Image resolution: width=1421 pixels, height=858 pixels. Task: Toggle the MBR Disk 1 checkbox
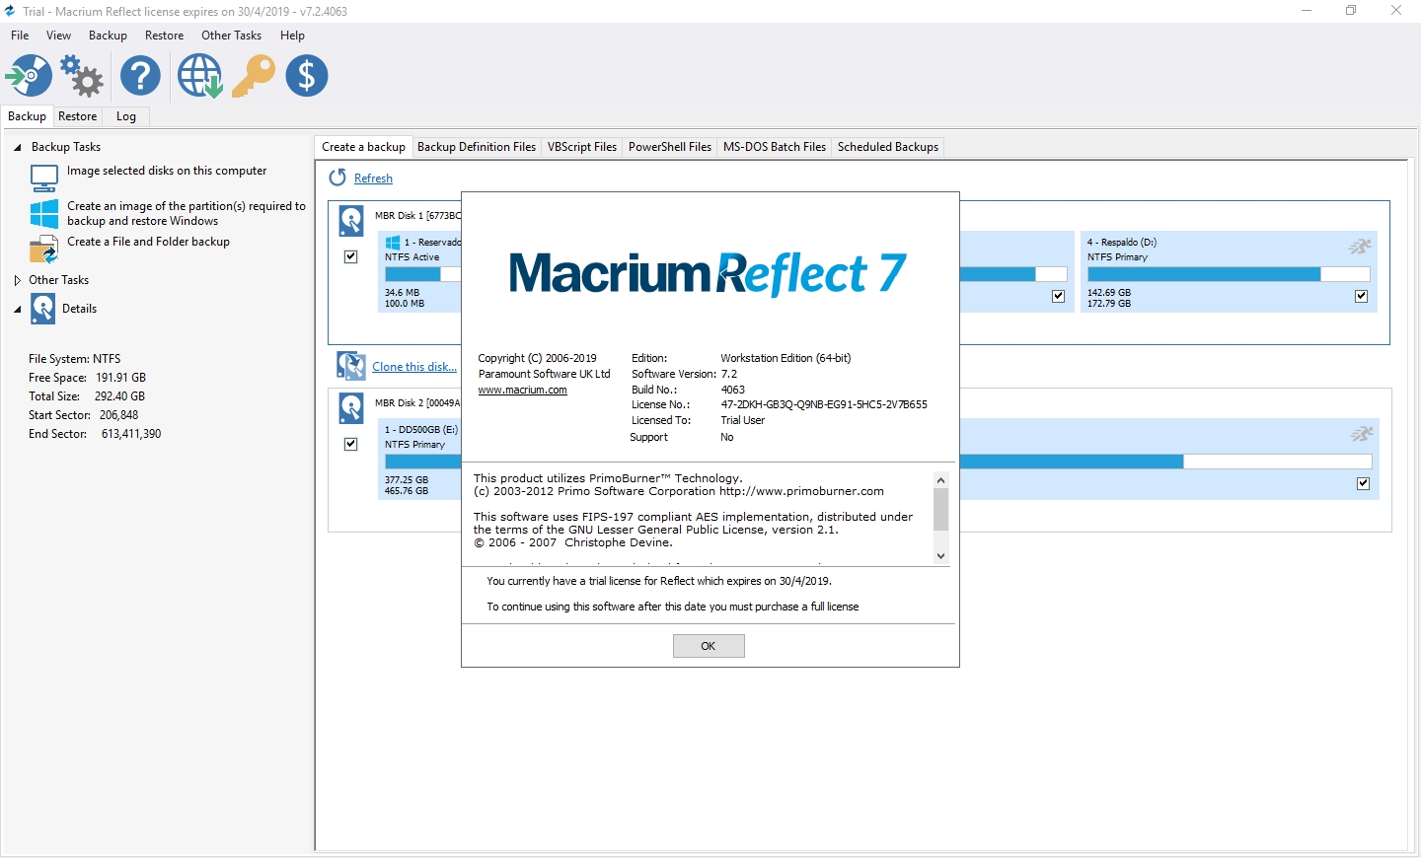pyautogui.click(x=350, y=256)
